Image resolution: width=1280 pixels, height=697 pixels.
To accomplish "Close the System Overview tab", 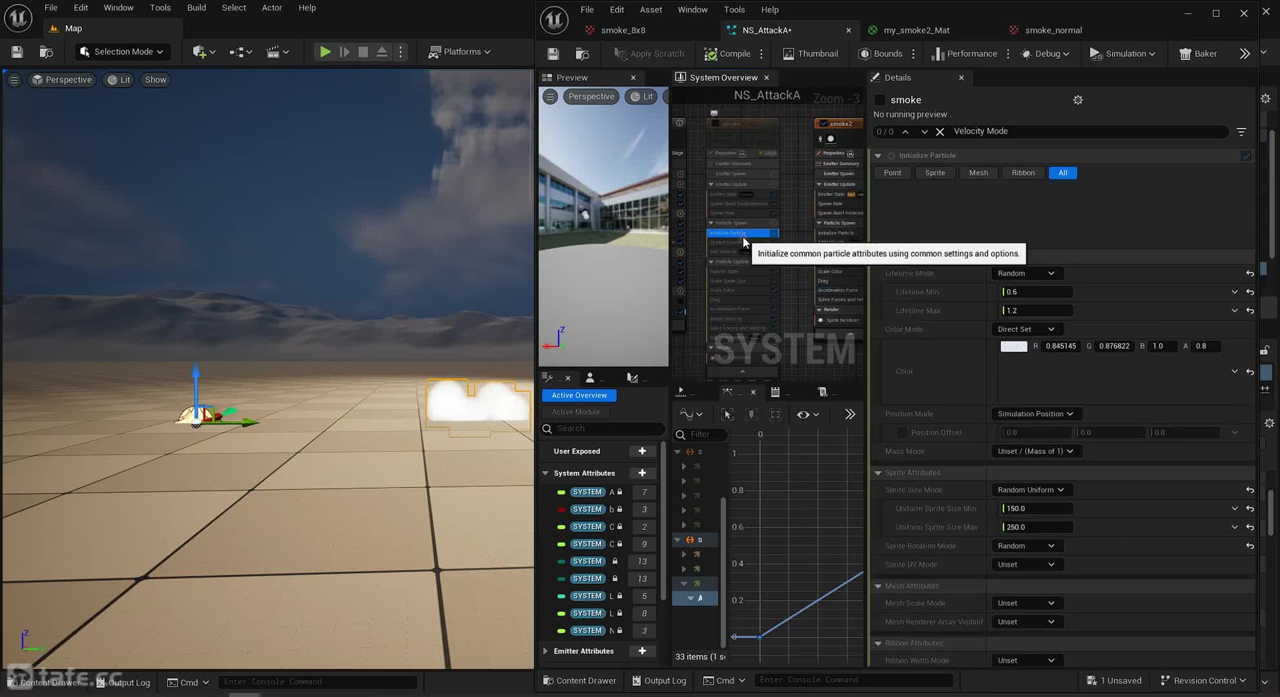I will point(767,77).
